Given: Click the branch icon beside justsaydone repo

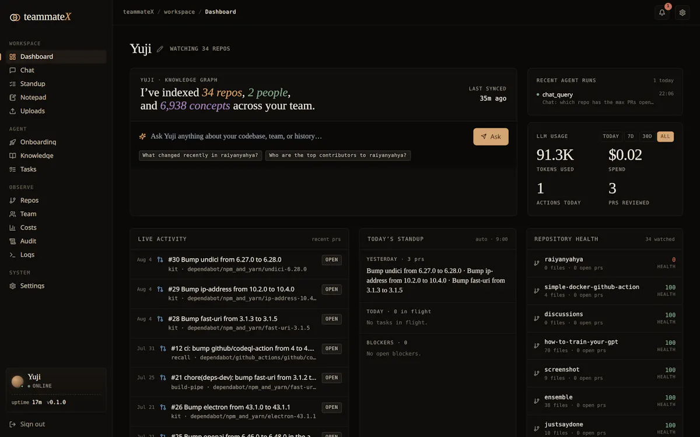Looking at the screenshot, I should pos(537,428).
